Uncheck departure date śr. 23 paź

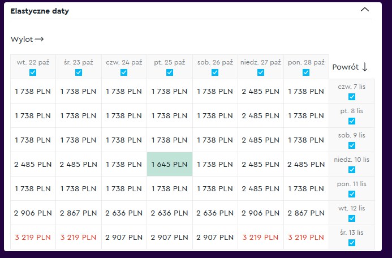click(x=79, y=72)
